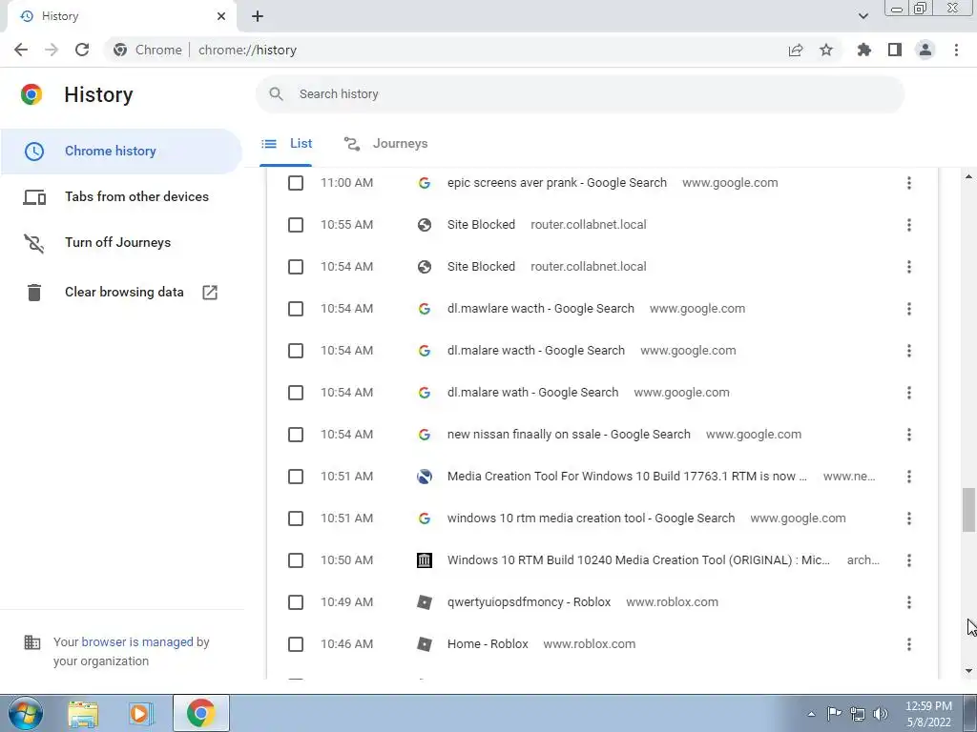977x732 pixels.
Task: Open the profile avatar menu
Action: (x=925, y=50)
